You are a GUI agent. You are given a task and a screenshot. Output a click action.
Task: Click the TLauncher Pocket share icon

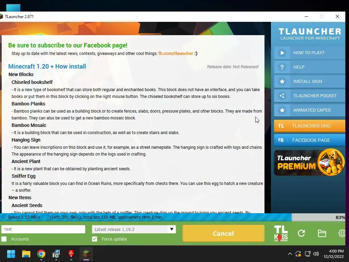pyautogui.click(x=282, y=96)
